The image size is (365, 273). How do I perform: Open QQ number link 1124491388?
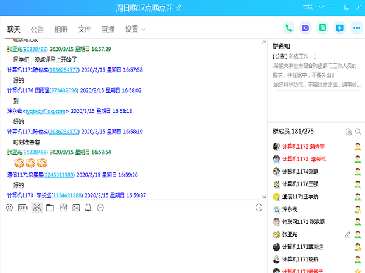tap(67, 195)
